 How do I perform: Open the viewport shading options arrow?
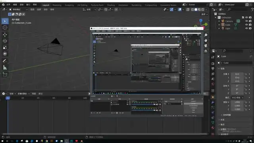point(206,10)
